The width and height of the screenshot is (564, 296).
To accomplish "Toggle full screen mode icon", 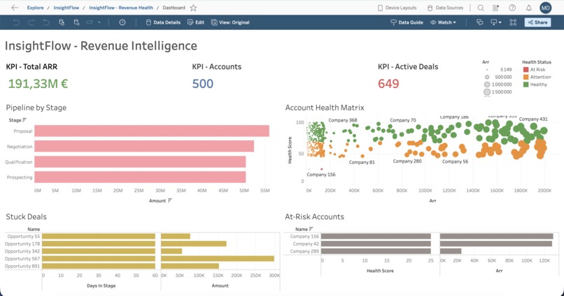I will (513, 22).
